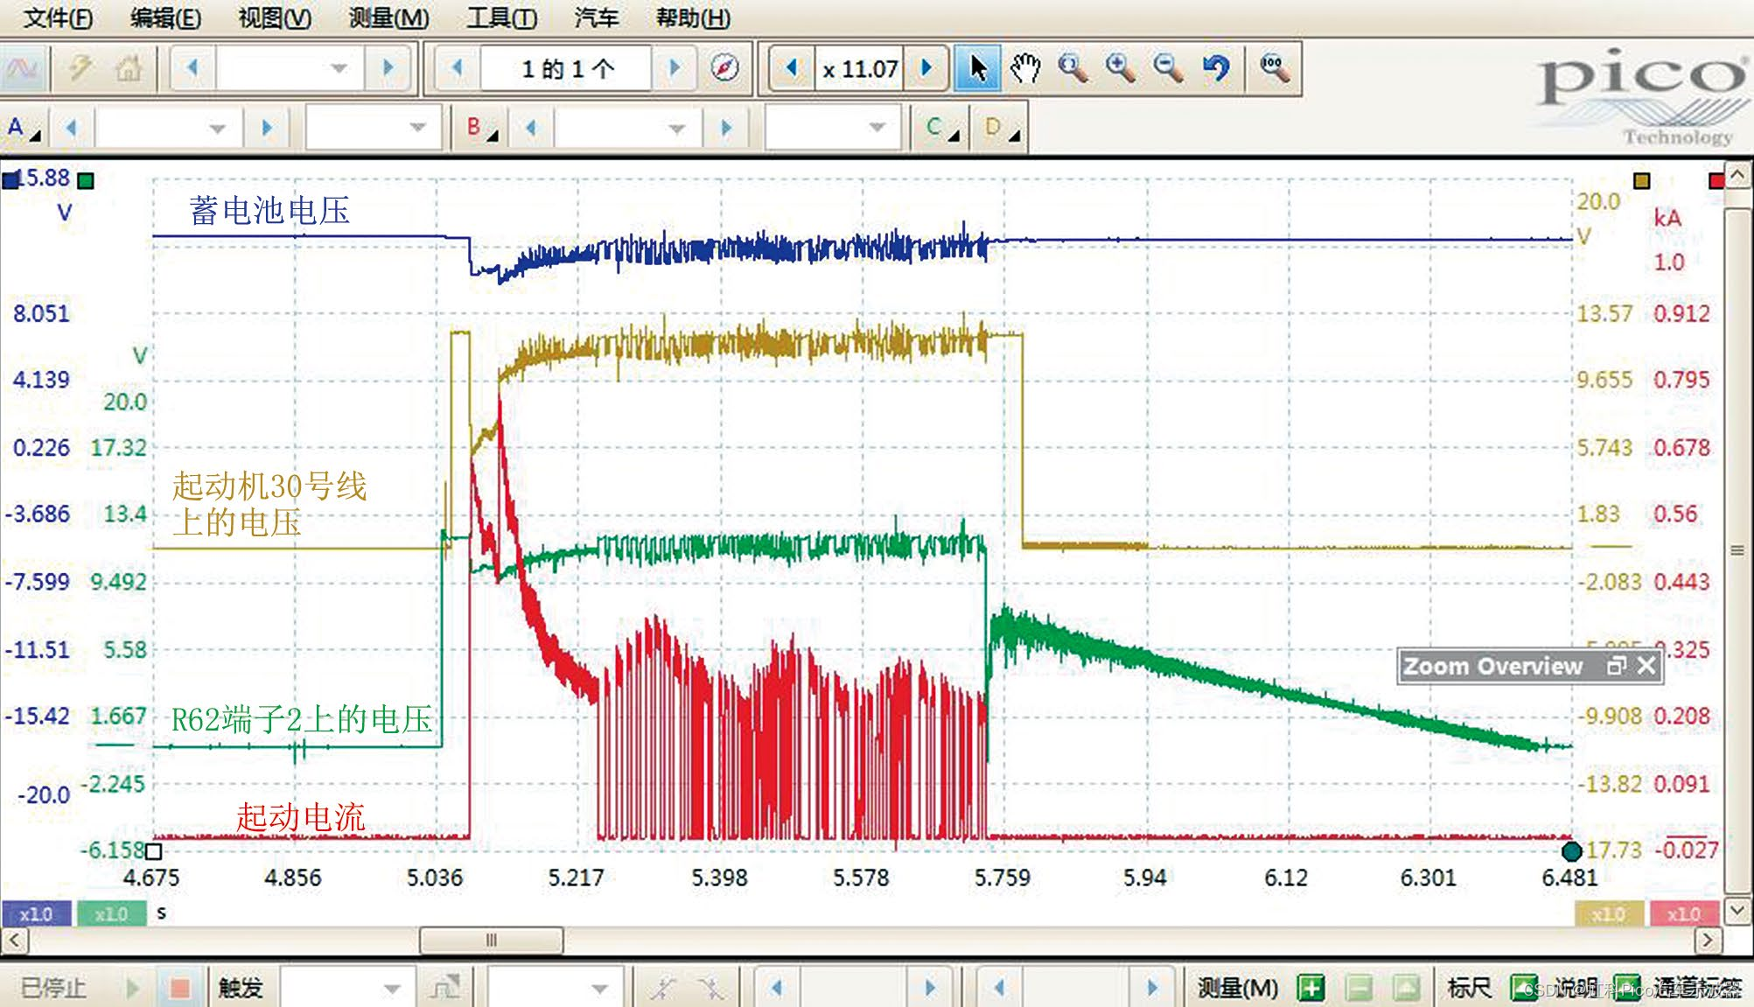This screenshot has height=1007, width=1754.
Task: Open the 测量(M) menu in the menu bar
Action: (388, 17)
